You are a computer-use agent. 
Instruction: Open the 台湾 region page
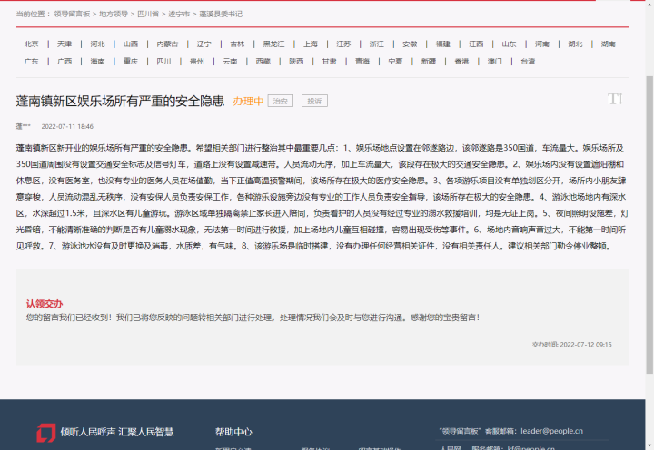528,62
